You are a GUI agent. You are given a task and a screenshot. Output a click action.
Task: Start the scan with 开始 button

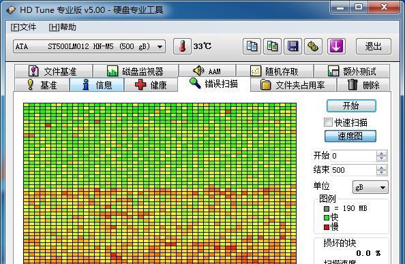(x=351, y=105)
